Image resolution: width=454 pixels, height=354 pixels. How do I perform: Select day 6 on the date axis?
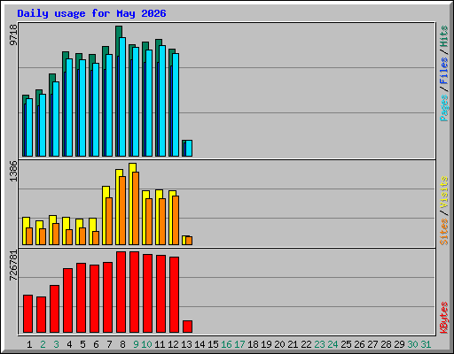coord(96,344)
